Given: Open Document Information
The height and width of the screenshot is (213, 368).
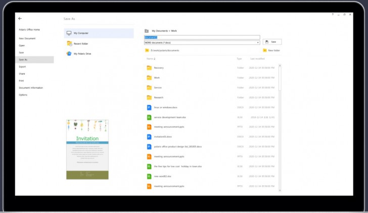Looking at the screenshot, I should [x=31, y=88].
